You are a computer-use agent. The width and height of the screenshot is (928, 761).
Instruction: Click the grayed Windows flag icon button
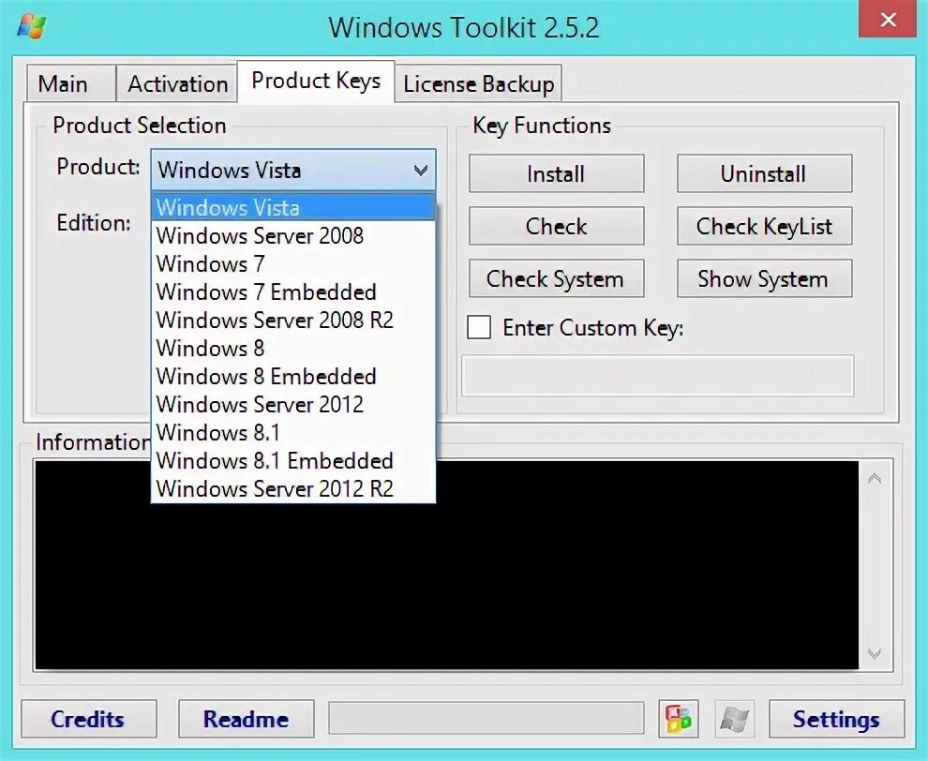[735, 719]
